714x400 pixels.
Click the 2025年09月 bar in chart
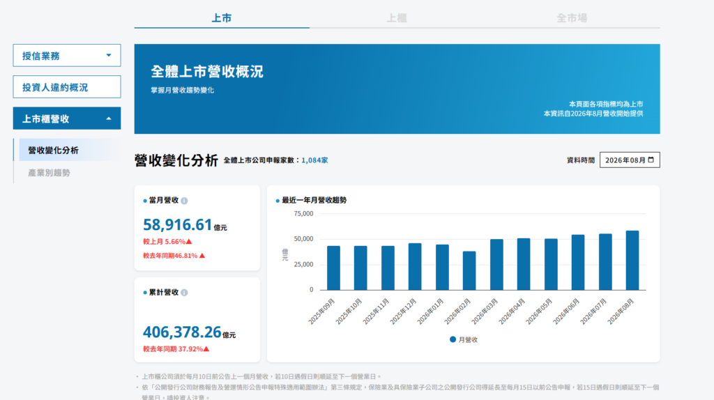click(x=333, y=268)
